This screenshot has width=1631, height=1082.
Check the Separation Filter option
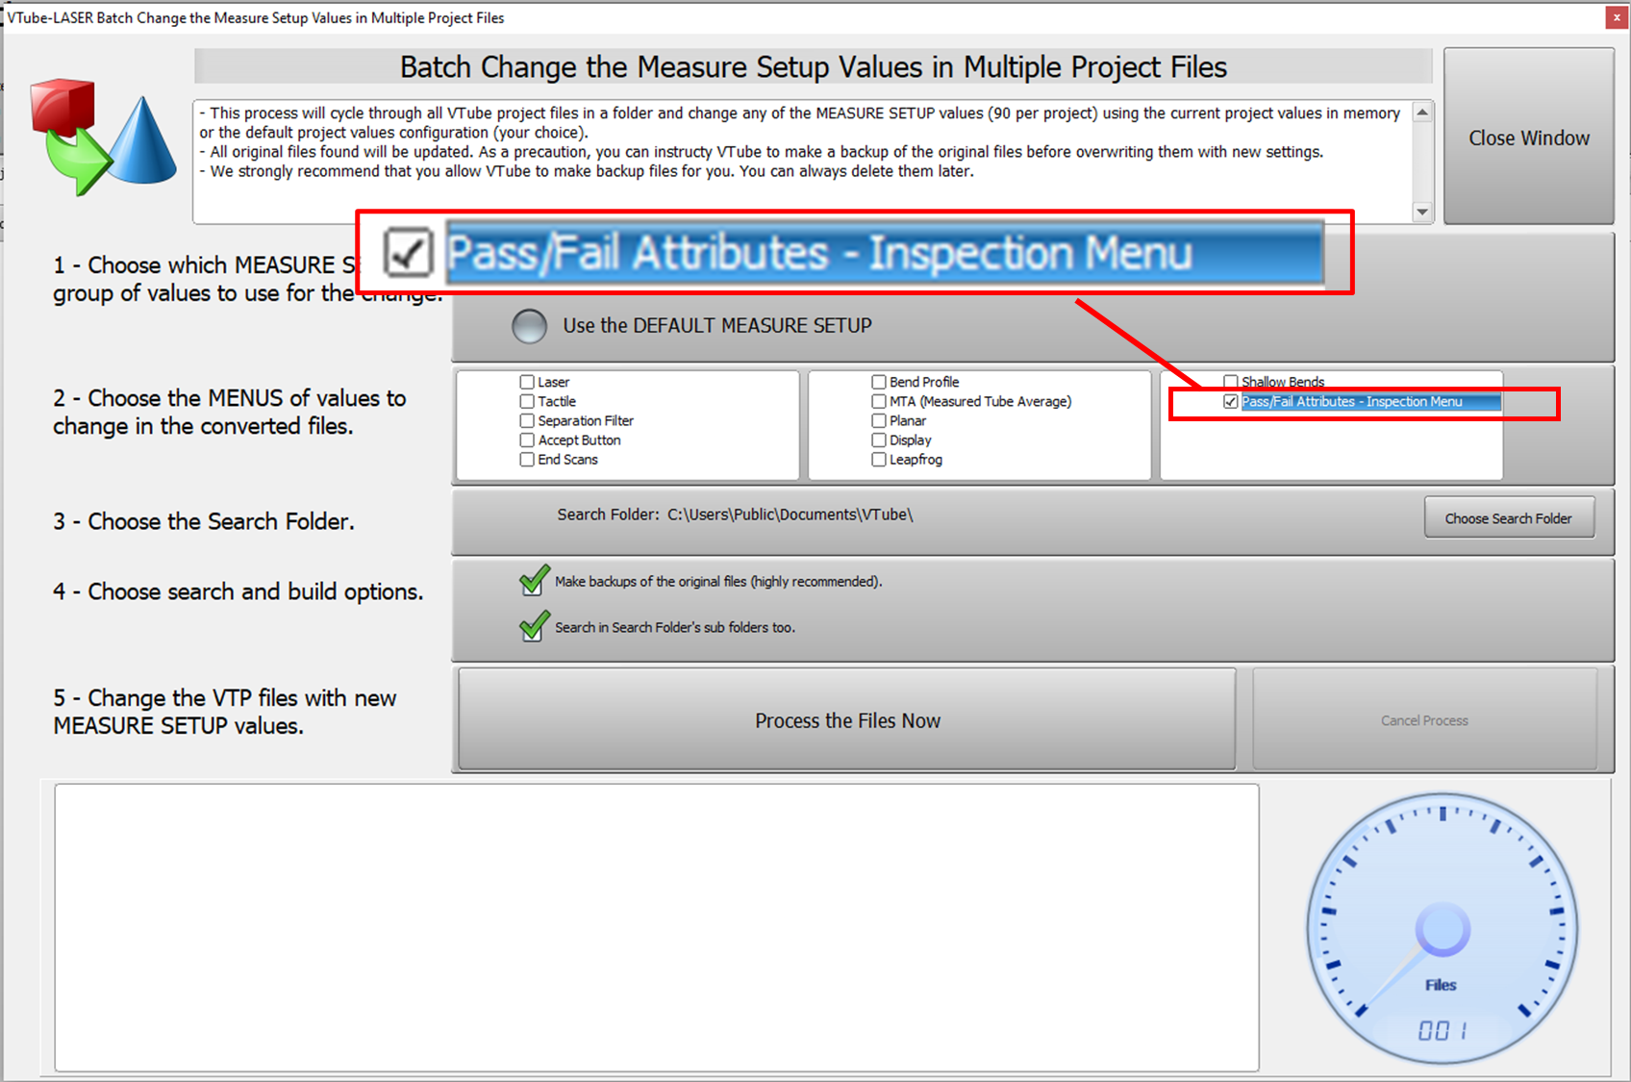click(x=527, y=420)
